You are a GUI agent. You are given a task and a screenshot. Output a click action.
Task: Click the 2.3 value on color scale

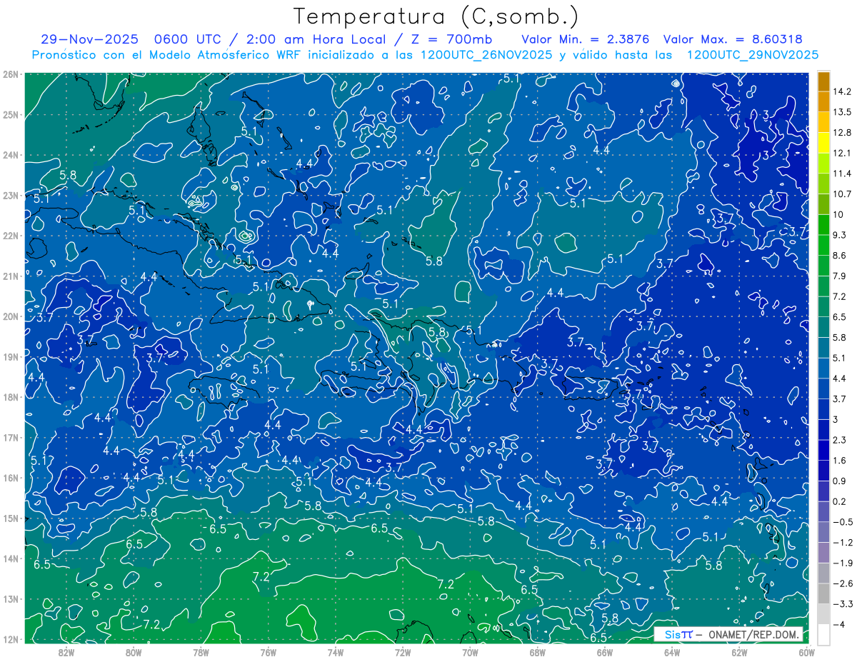839,440
